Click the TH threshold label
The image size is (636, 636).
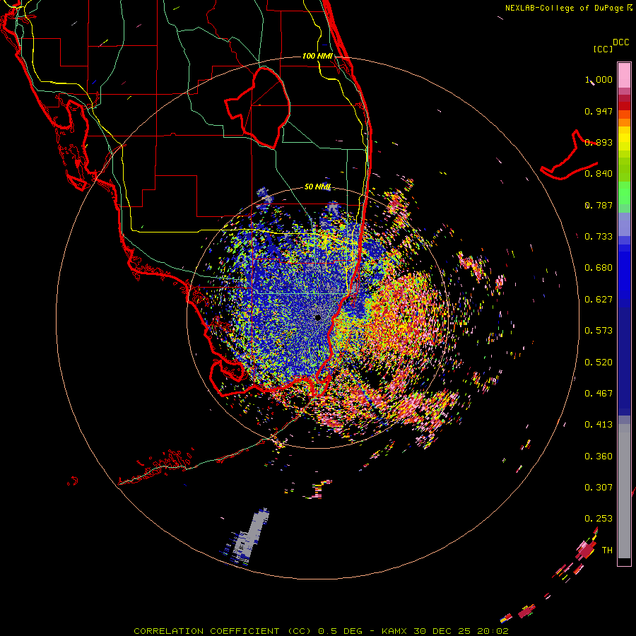click(x=607, y=550)
